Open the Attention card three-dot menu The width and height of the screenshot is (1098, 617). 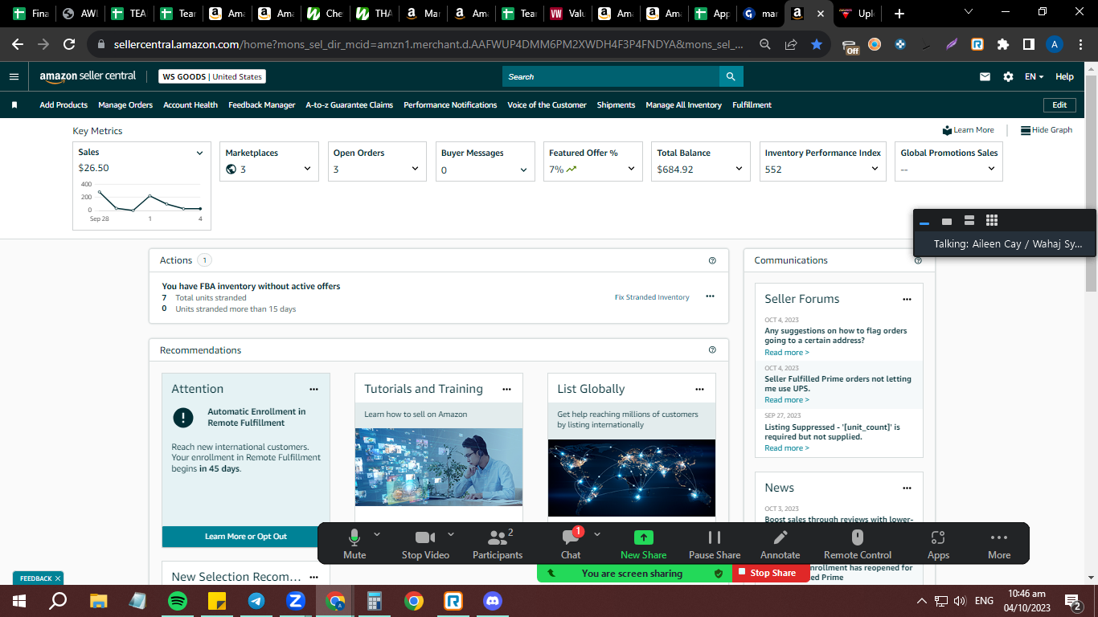313,389
